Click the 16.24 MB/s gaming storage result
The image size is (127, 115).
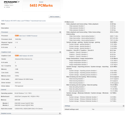pos(114,42)
